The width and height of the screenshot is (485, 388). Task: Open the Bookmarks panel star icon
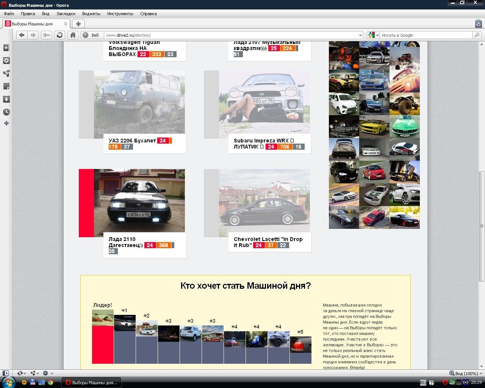tap(6, 48)
